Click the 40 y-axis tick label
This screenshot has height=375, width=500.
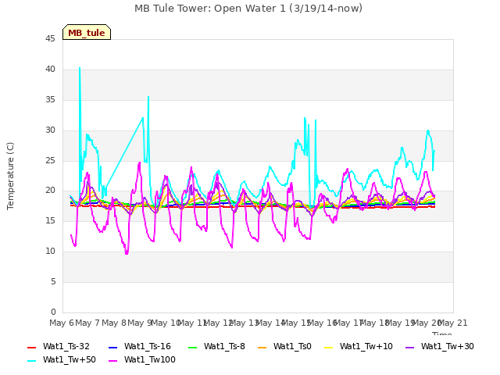pyautogui.click(x=50, y=70)
